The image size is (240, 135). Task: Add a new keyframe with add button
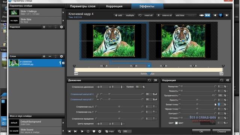pos(118,15)
